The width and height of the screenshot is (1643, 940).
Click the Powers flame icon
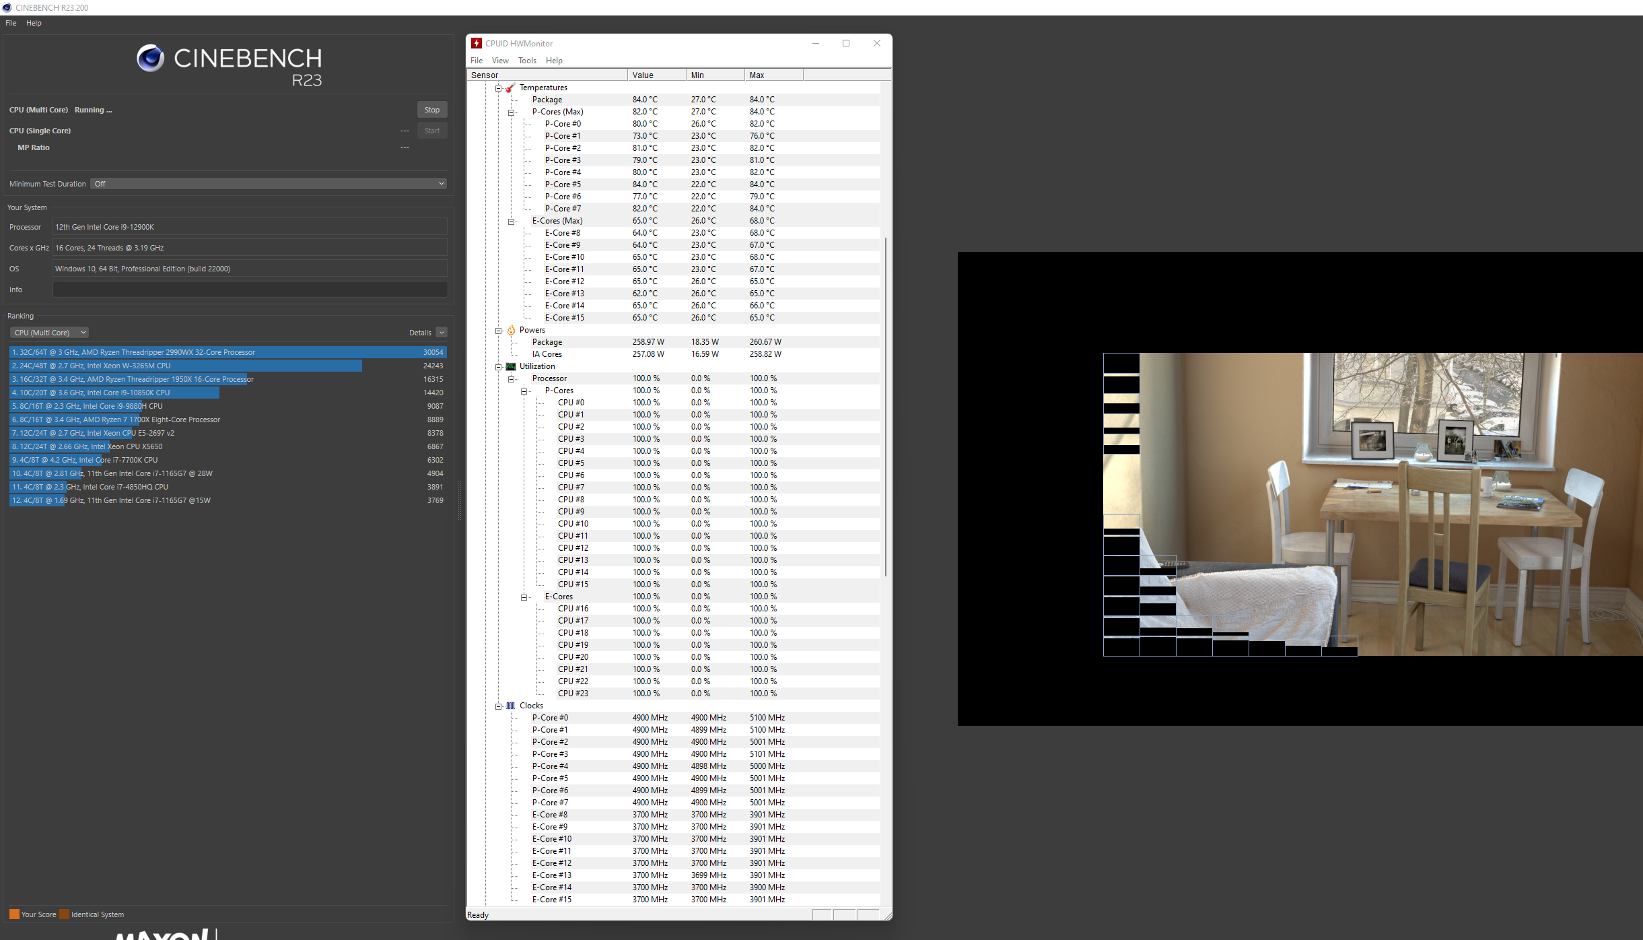(511, 330)
